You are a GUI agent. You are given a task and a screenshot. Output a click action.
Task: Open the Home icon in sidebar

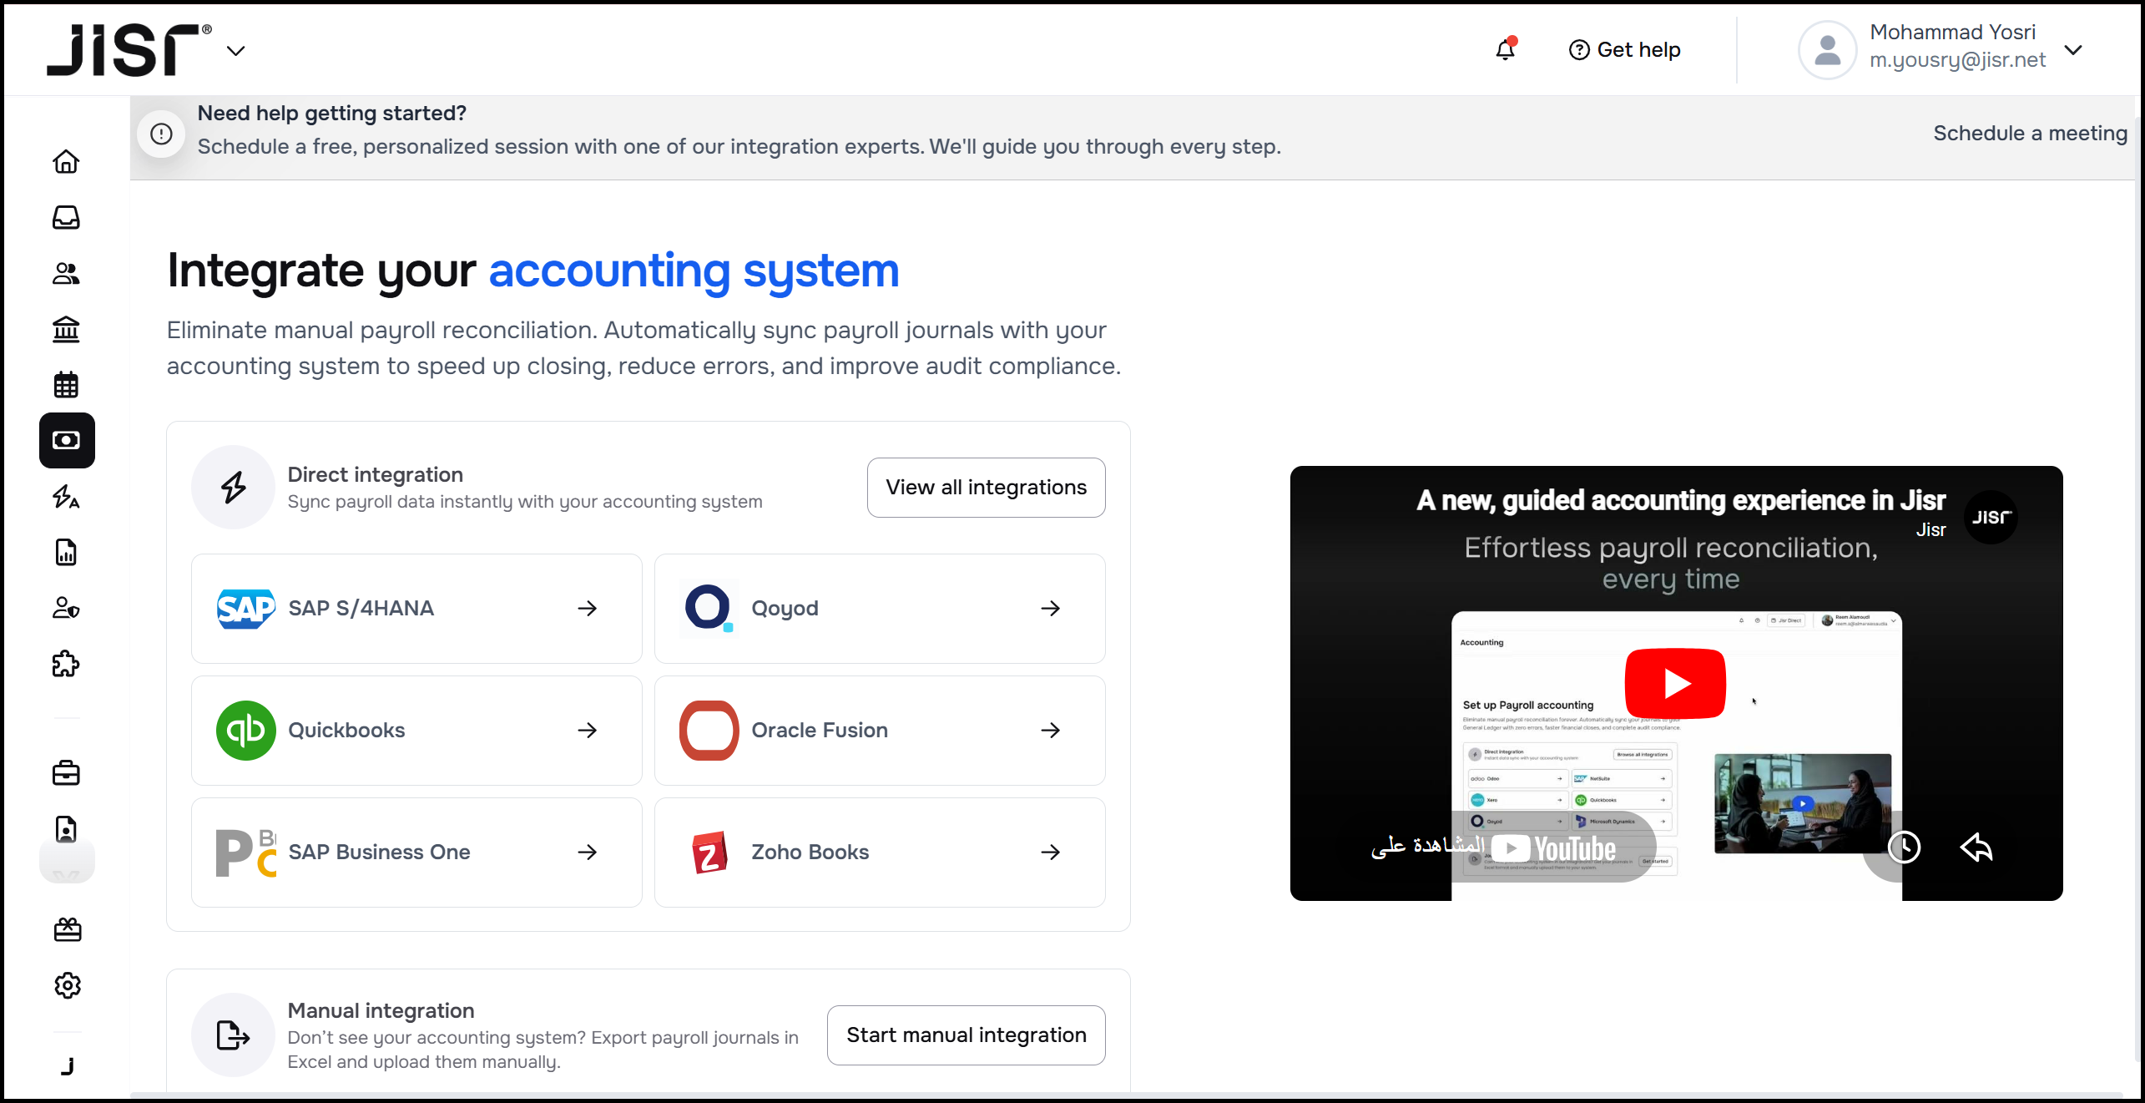(66, 161)
